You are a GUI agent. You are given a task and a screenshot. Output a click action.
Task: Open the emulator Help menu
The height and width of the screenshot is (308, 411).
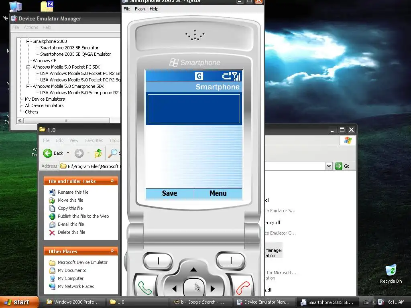[154, 9]
